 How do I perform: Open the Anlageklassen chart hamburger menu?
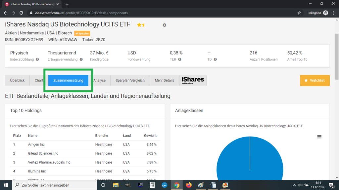click(319, 137)
